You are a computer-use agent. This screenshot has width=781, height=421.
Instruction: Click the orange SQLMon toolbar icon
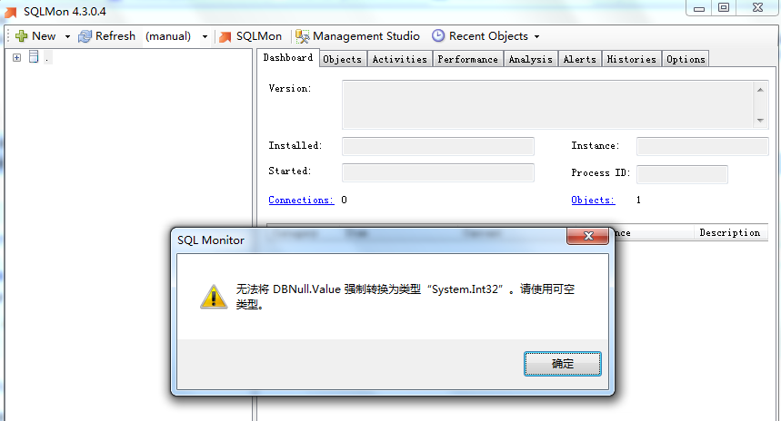click(x=225, y=37)
